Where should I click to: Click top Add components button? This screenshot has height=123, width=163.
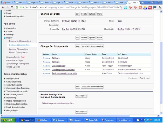(x=78, y=46)
